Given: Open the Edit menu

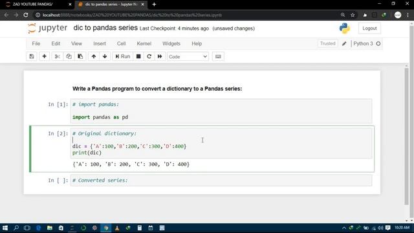Looking at the screenshot, I should tap(56, 43).
